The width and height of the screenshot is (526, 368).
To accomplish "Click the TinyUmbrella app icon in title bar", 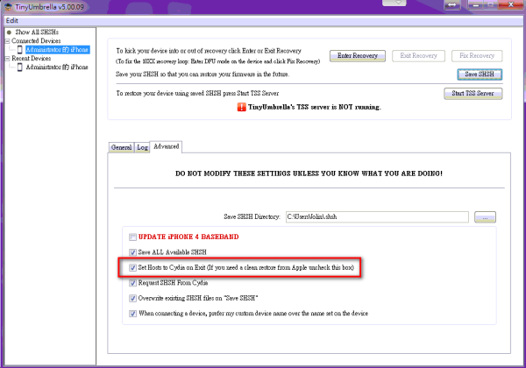I will coord(6,6).
